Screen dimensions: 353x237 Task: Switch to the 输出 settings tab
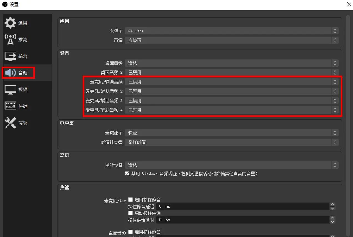[x=27, y=56]
